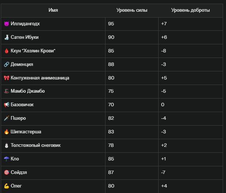226x193 pixels.
Task: Click the Уровень доброты column header
Action: click(x=190, y=10)
